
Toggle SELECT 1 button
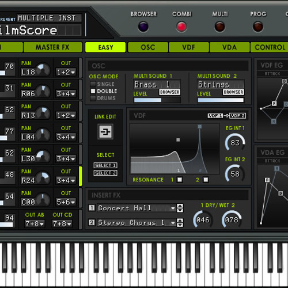105,165
